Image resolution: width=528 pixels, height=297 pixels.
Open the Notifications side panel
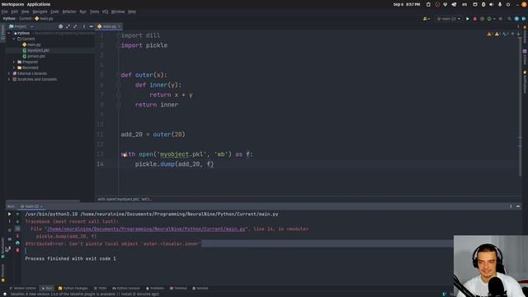coord(525,82)
